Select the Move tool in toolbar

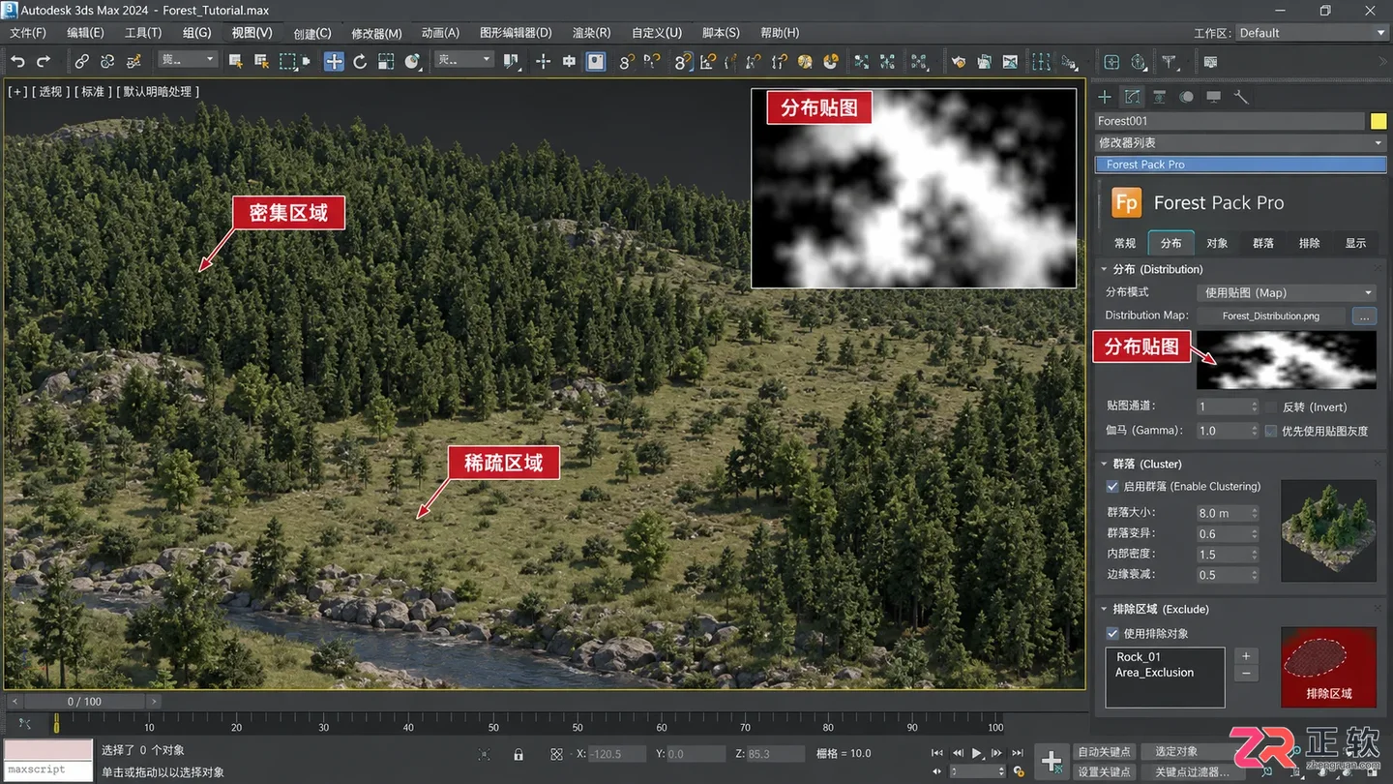click(334, 61)
